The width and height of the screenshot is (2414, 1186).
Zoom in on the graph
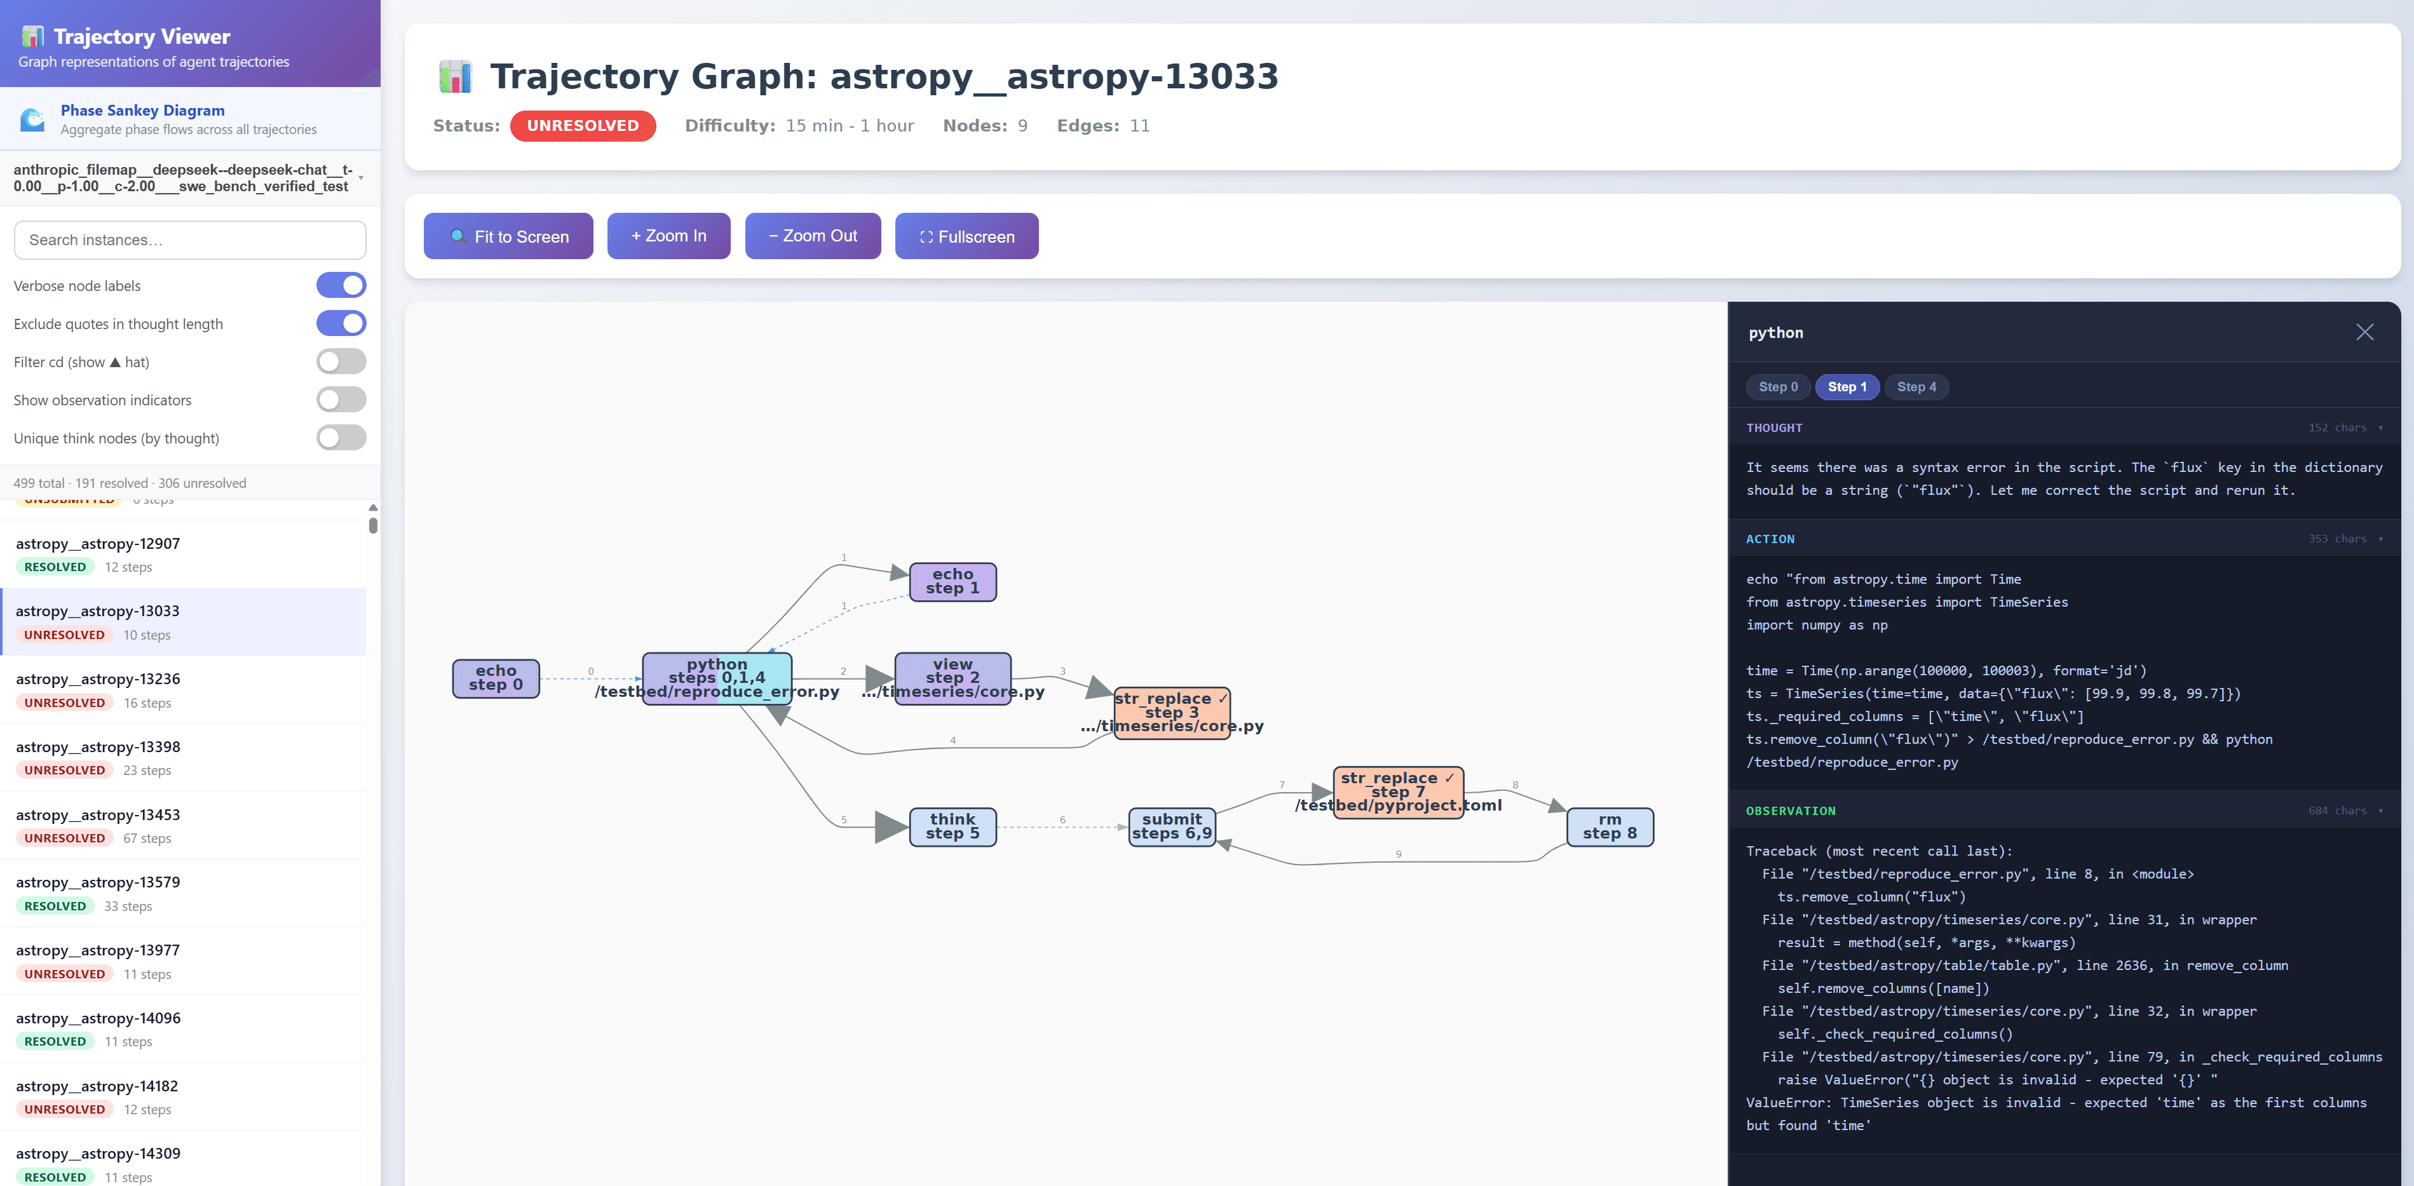[x=668, y=236]
